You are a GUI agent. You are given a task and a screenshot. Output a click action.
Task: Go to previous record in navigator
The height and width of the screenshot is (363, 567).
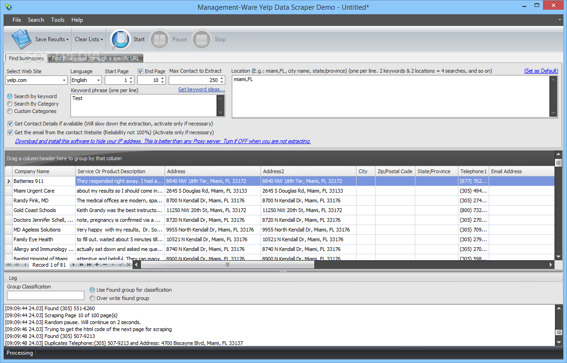pyautogui.click(x=25, y=265)
